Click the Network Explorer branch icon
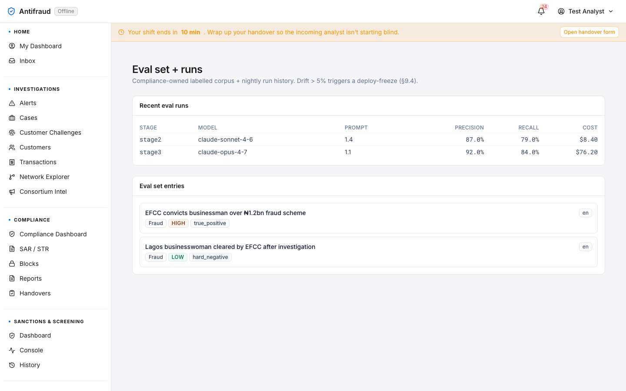This screenshot has width=626, height=391. [12, 177]
